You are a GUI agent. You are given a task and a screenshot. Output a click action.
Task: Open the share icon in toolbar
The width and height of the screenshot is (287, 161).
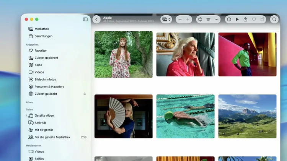pos(245,19)
